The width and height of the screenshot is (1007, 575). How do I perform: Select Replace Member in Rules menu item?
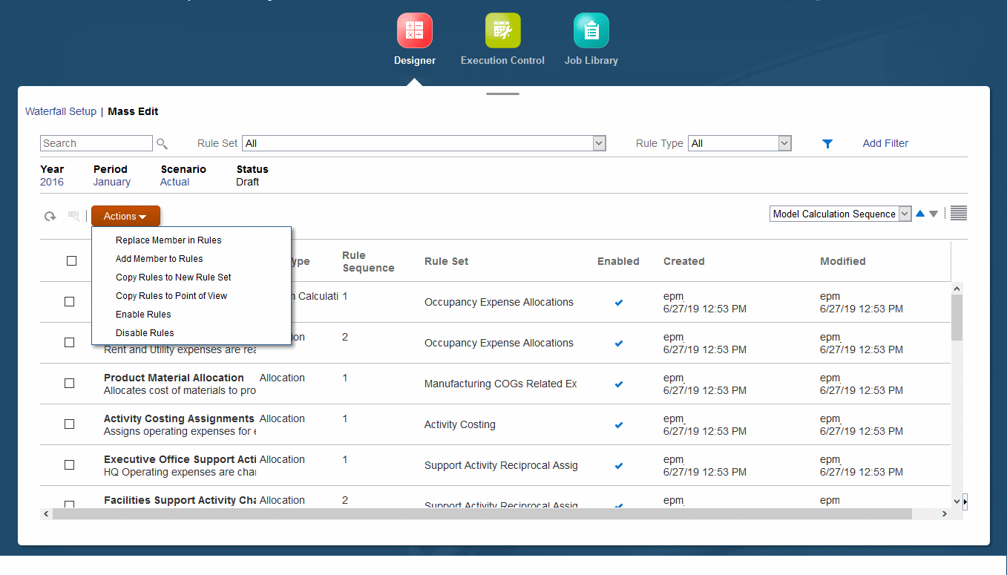[168, 240]
